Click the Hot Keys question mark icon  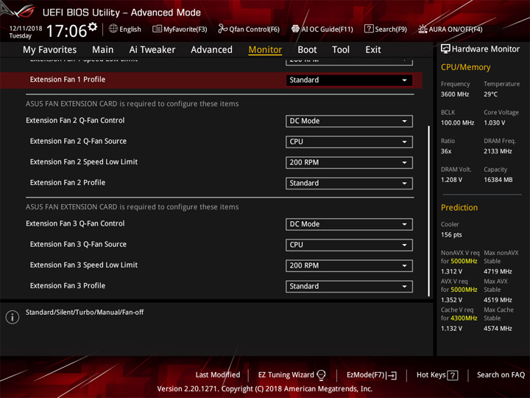click(453, 375)
